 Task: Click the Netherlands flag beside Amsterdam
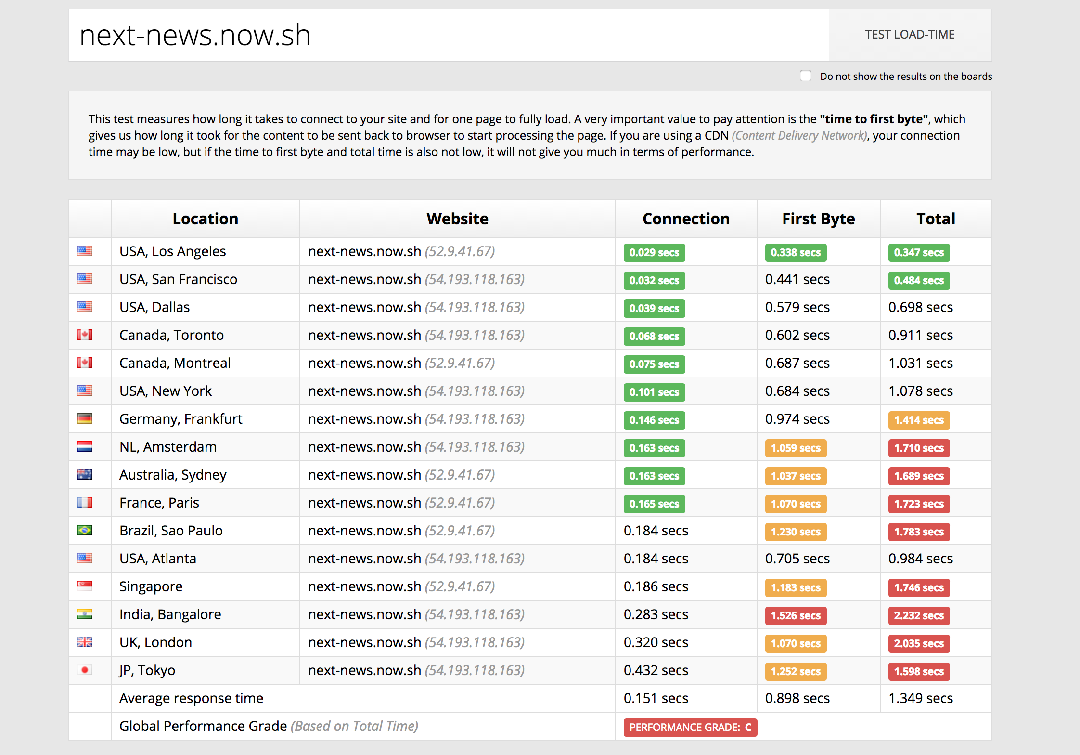coord(85,446)
